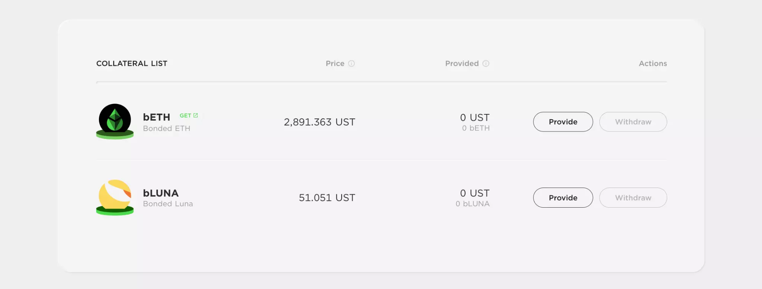
Task: Click the 2,891.363 UST price value
Action: tap(319, 122)
